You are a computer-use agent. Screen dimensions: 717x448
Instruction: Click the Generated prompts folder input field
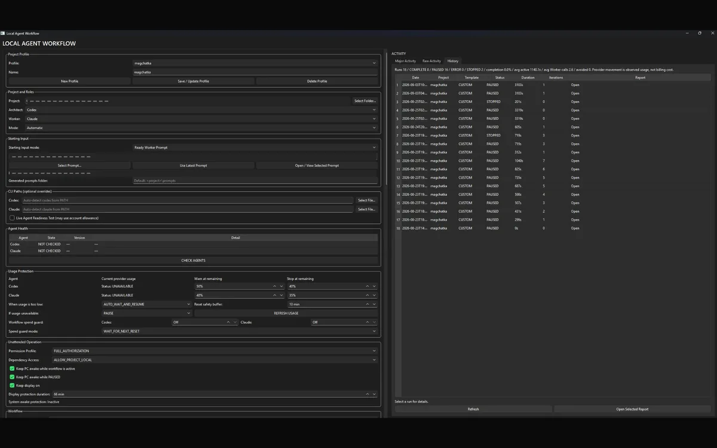255,180
